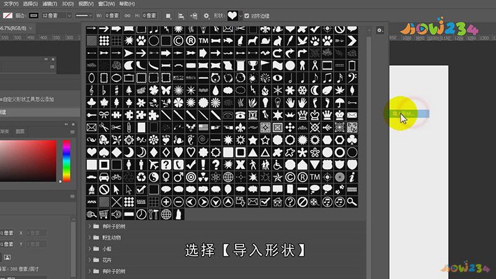Screen dimensions: 496x279
Task: Open path arrangement button in options bar
Action: coord(193,15)
